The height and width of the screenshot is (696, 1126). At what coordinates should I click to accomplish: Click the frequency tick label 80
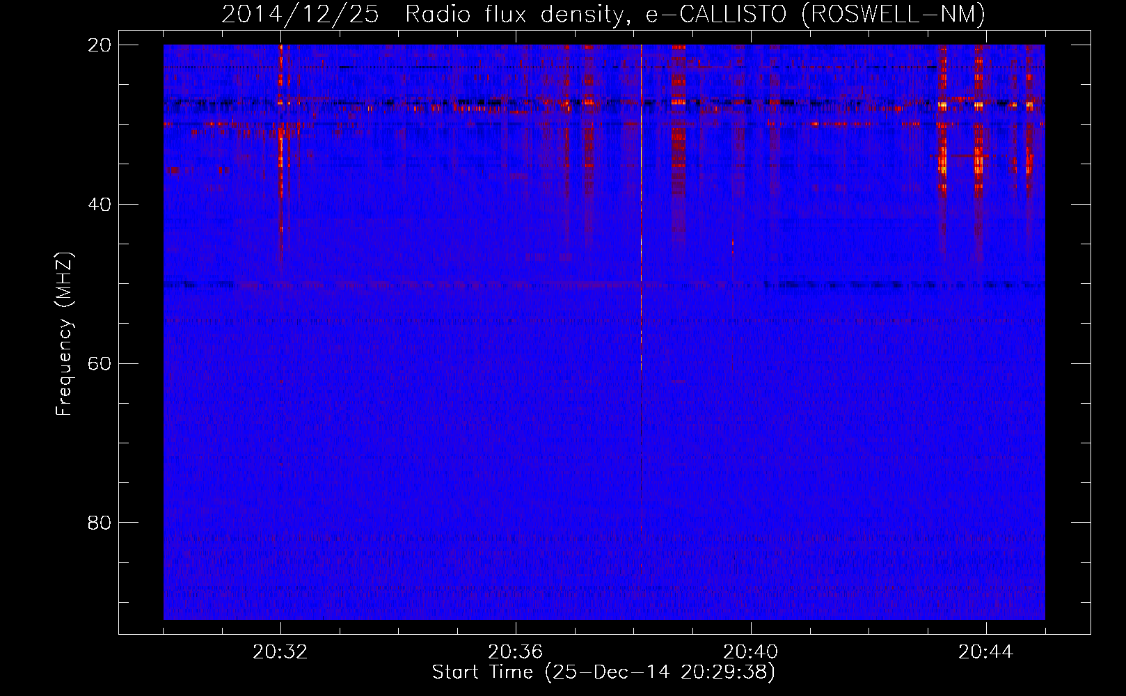coord(100,523)
